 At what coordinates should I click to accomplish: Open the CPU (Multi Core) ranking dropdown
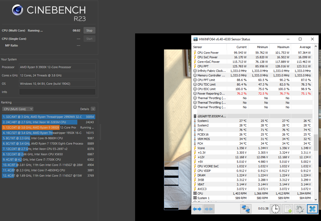pos(18,109)
